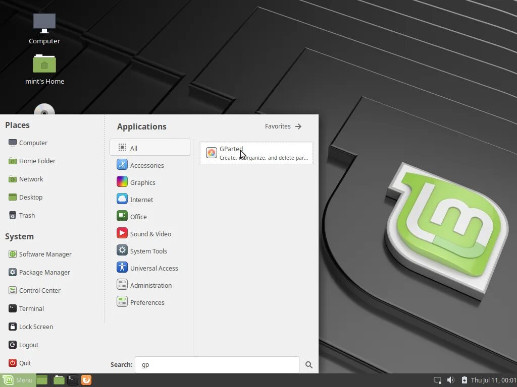Click Quit power option
Image resolution: width=517 pixels, height=387 pixels.
coord(20,363)
